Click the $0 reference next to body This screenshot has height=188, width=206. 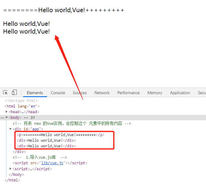33,118
